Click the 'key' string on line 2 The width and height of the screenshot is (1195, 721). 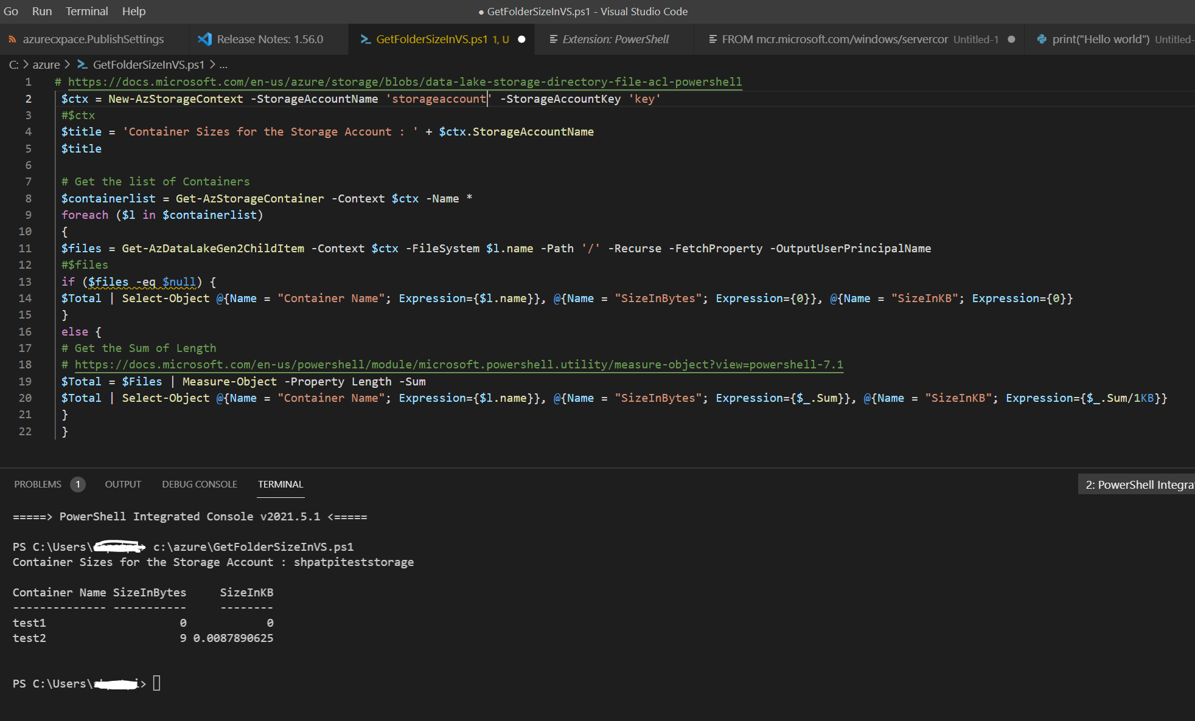(x=644, y=98)
